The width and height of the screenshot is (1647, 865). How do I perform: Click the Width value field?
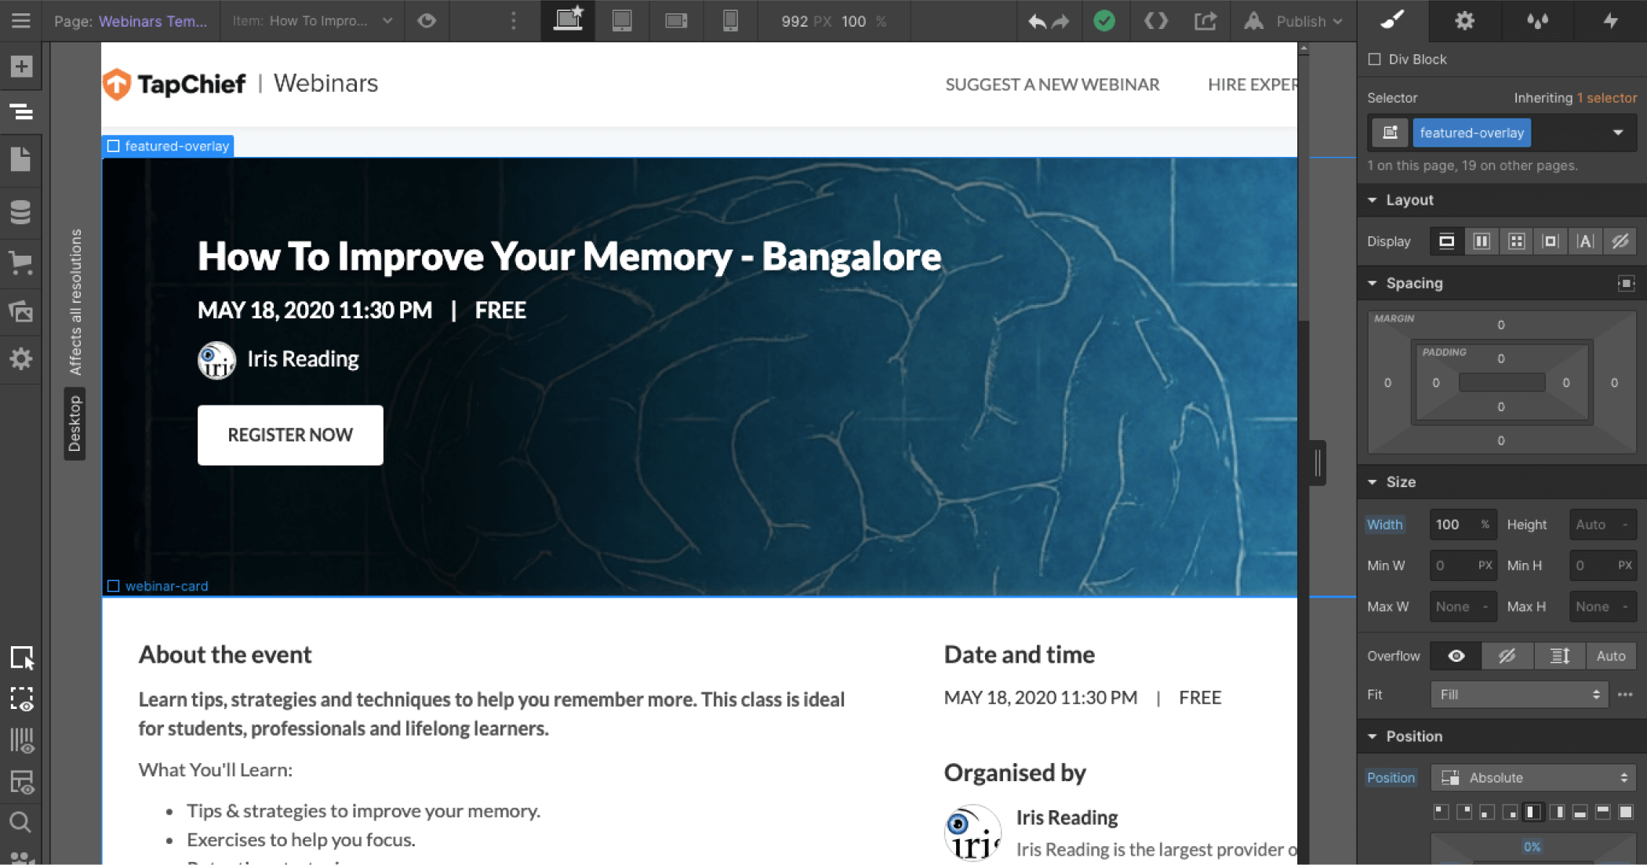pos(1463,525)
